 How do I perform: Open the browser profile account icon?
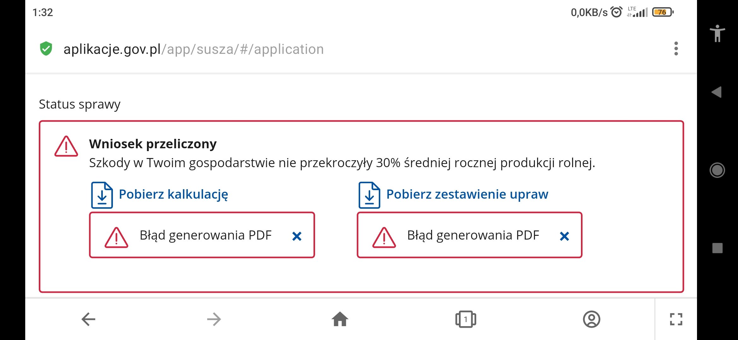591,319
